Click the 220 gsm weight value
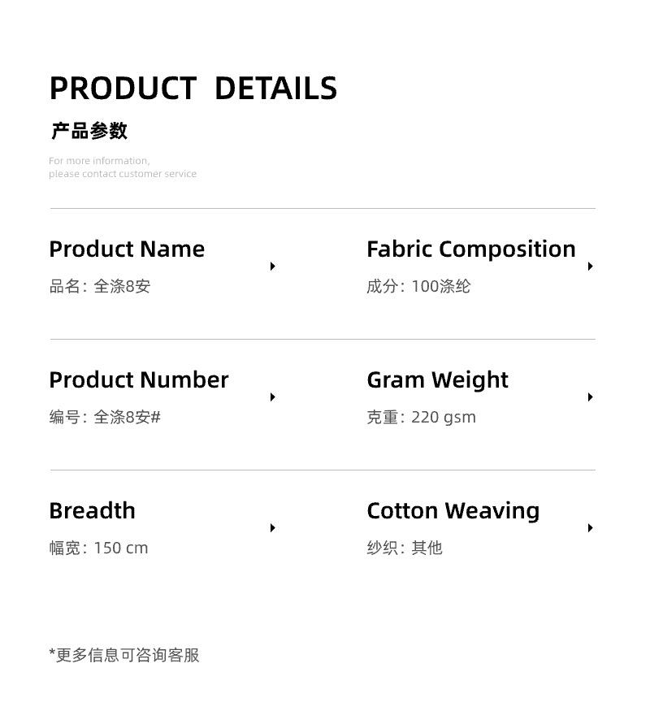The width and height of the screenshot is (650, 724). (444, 417)
